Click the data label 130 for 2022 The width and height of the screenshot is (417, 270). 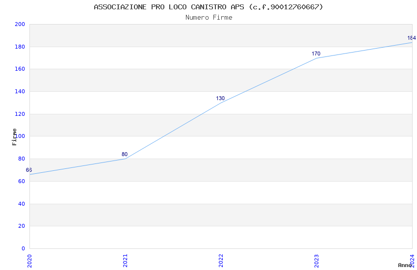[x=220, y=98]
